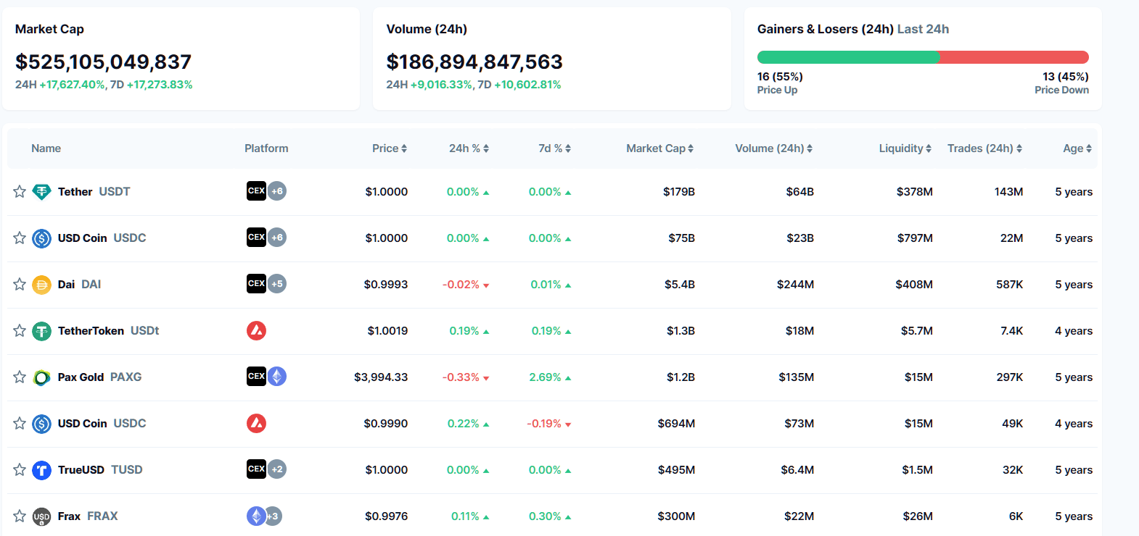Open the TrueUSD TUSD coin page

100,469
